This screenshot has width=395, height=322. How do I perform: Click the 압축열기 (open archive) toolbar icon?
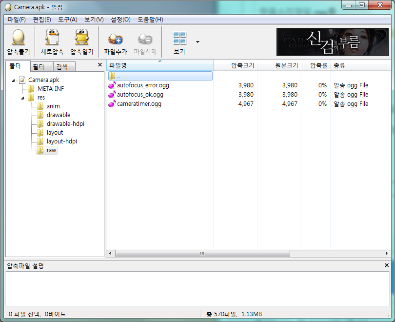tap(81, 38)
